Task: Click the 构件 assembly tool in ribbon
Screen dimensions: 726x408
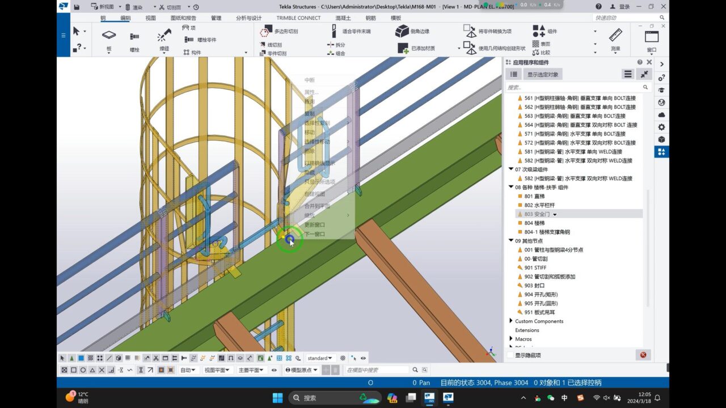Action: pyautogui.click(x=192, y=52)
